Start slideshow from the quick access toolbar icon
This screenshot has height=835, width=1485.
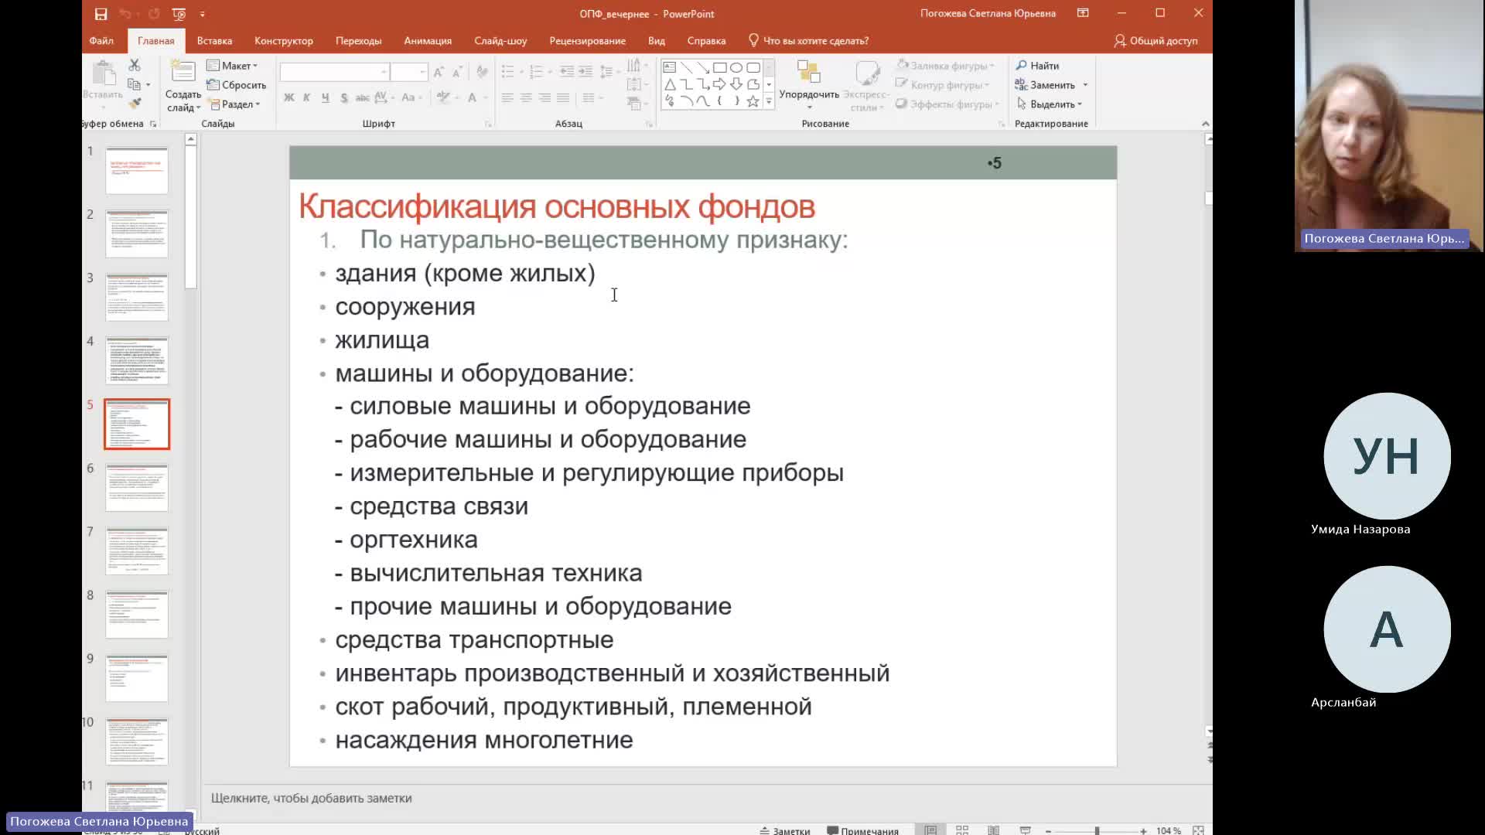click(x=179, y=14)
